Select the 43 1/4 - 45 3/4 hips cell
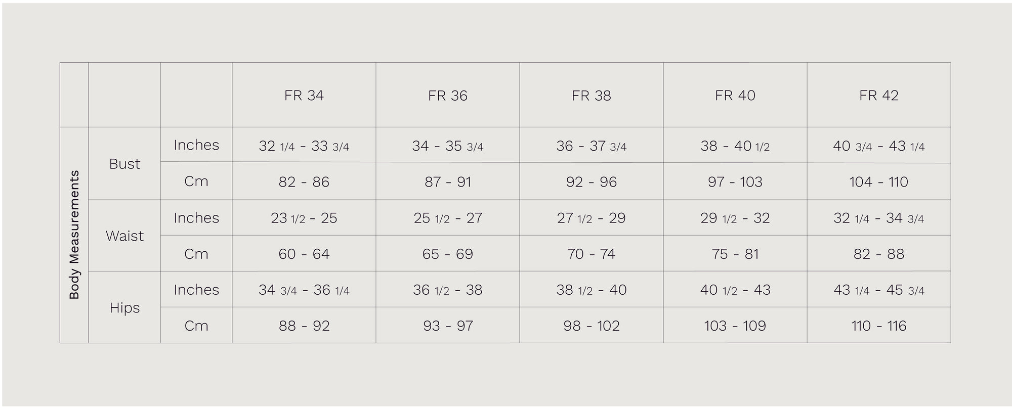The height and width of the screenshot is (409, 1012). tap(878, 290)
